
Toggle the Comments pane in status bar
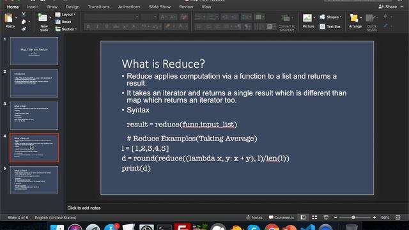tap(281, 217)
